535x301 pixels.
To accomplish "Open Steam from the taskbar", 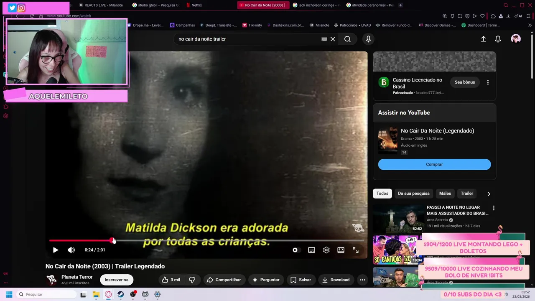I will click(x=120, y=294).
